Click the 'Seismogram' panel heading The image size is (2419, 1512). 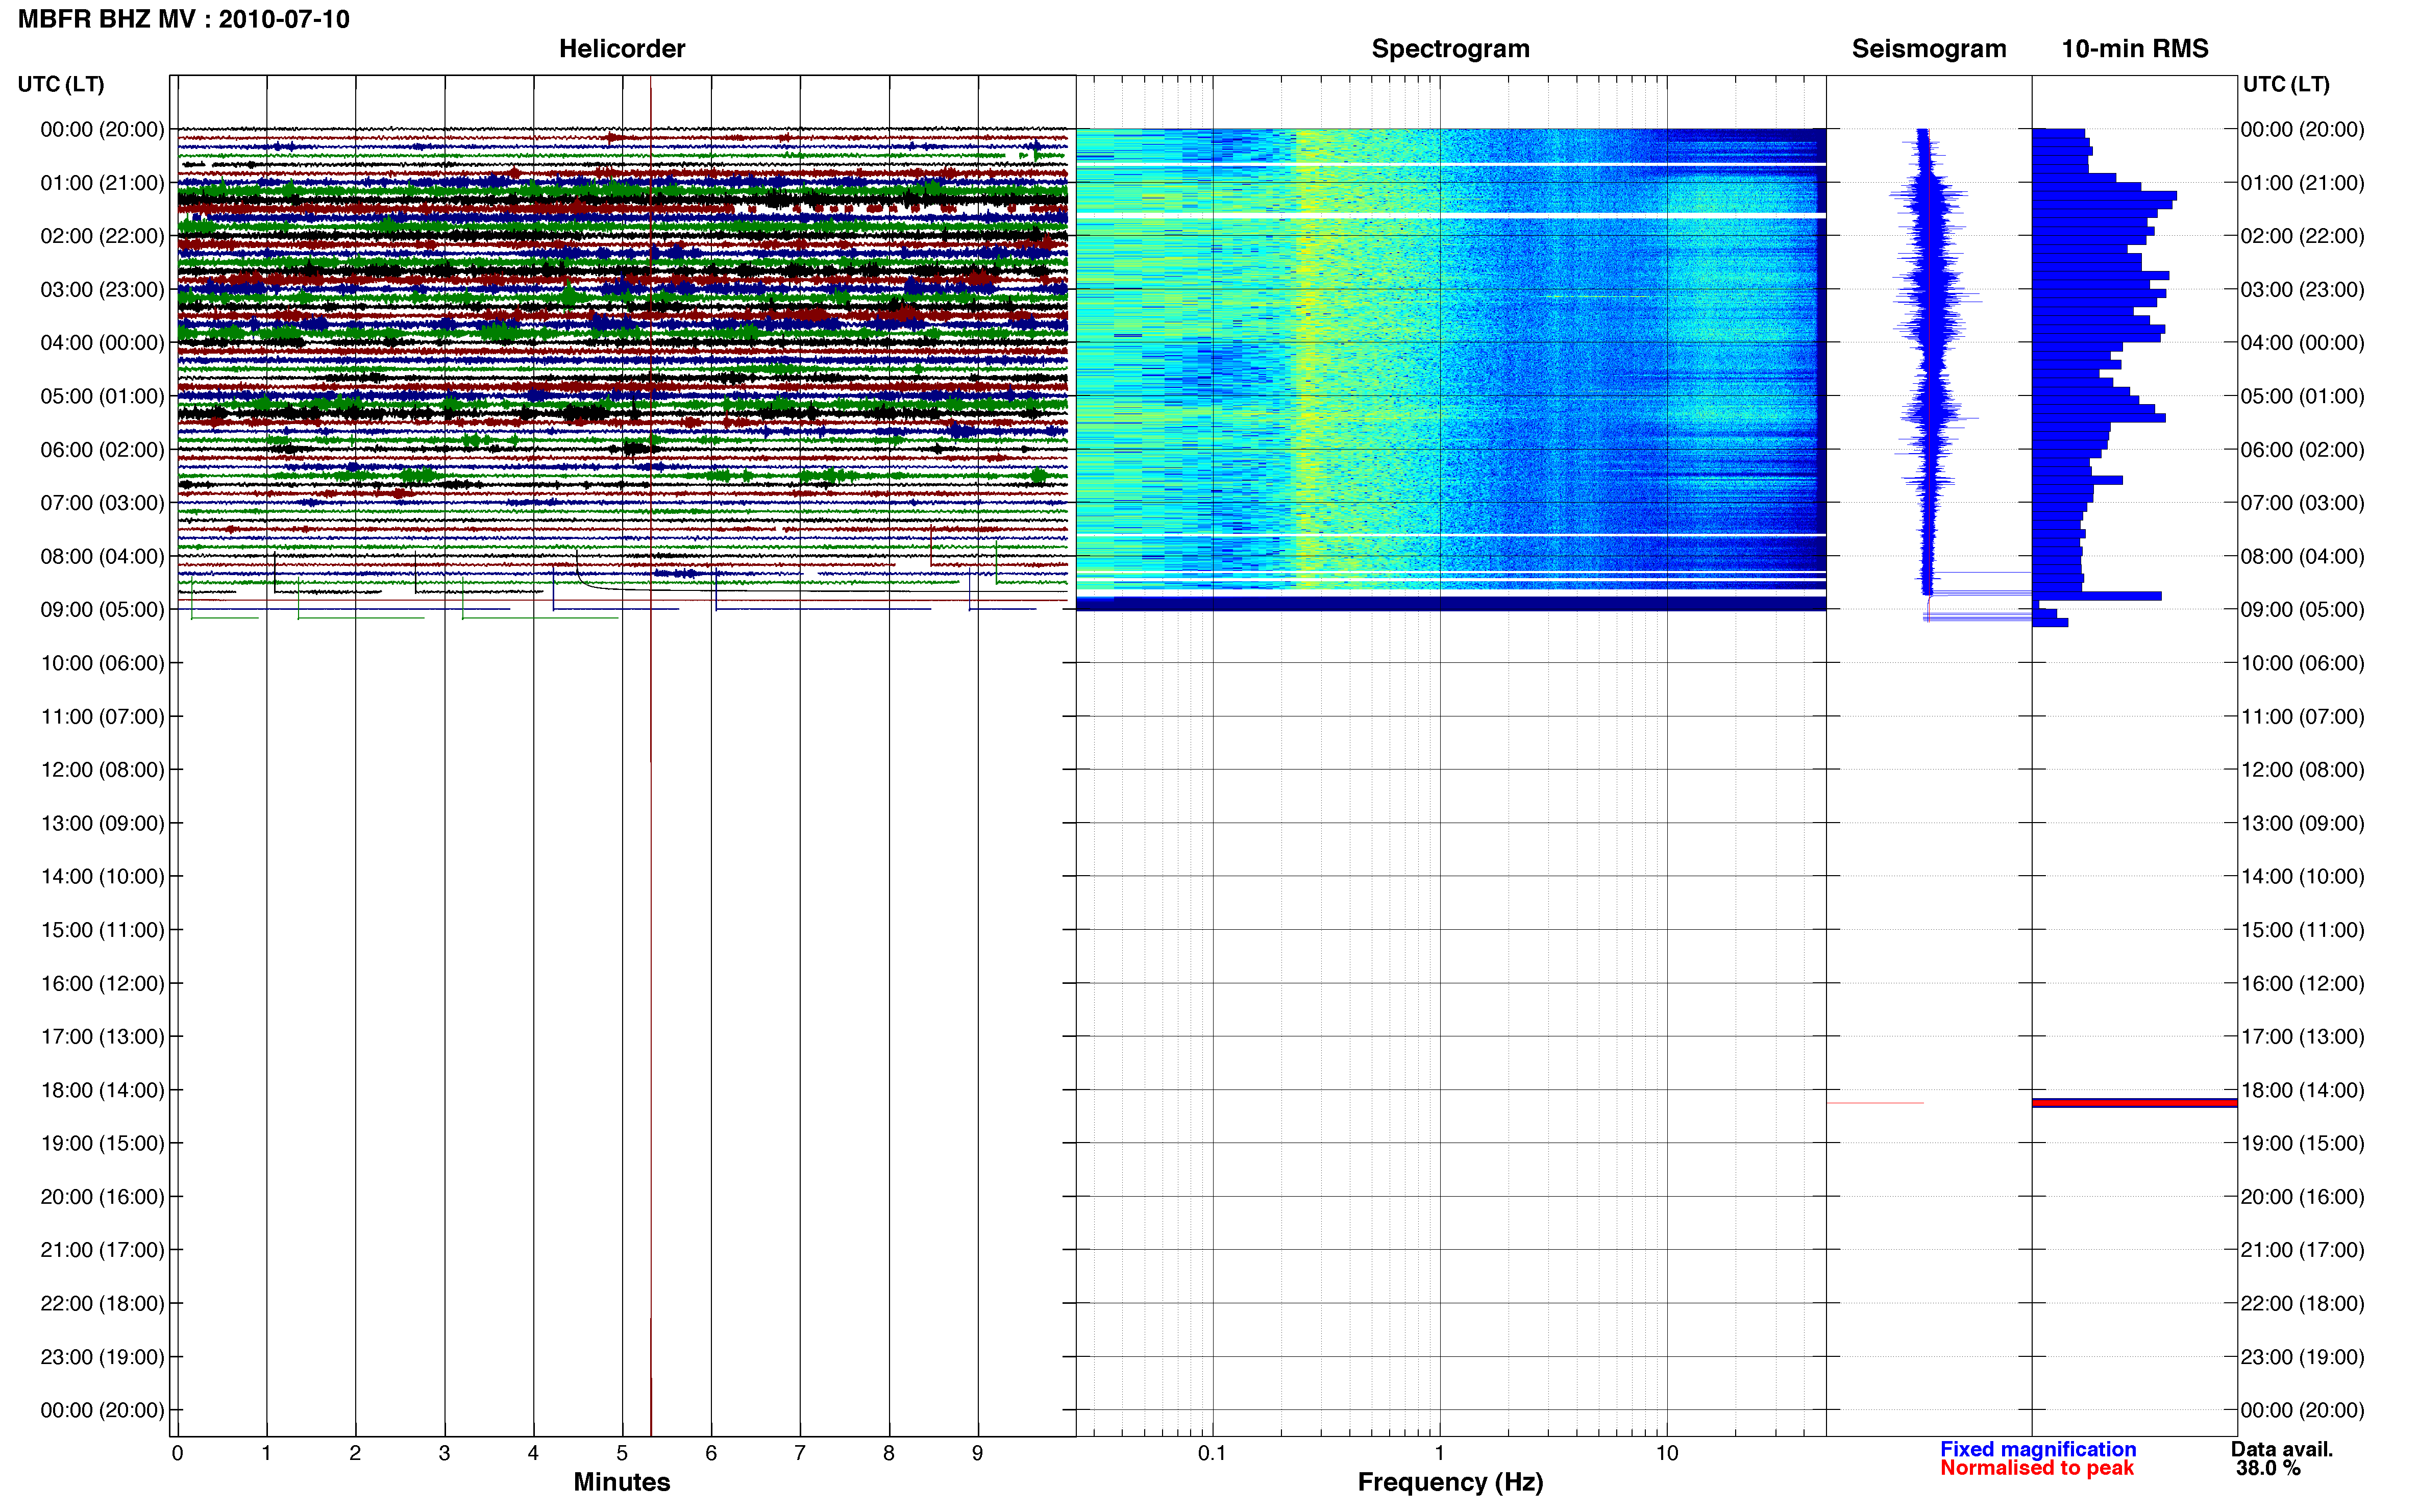point(1929,48)
